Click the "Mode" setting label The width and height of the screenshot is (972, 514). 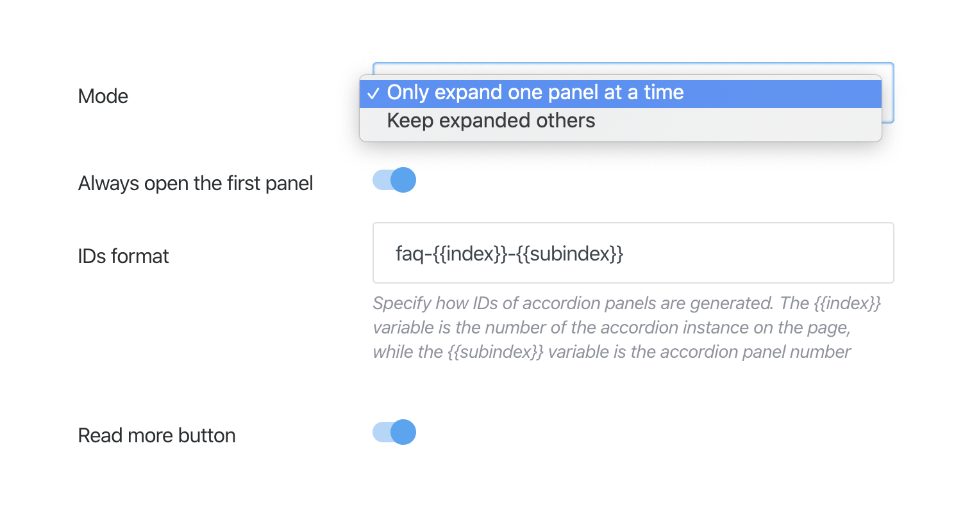(103, 96)
